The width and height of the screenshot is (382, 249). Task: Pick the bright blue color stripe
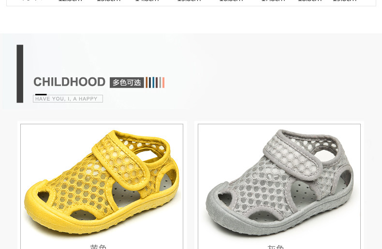tap(153, 82)
